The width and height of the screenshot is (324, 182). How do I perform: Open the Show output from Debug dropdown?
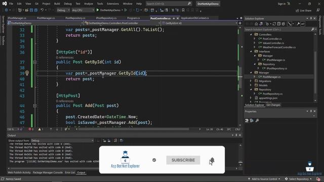pos(62,141)
